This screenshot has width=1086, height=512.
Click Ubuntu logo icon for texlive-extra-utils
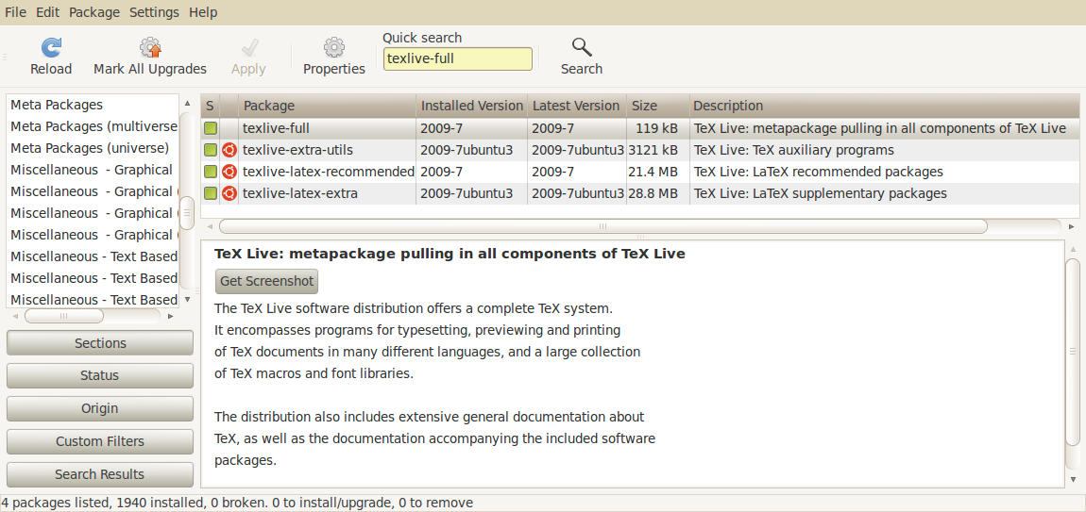click(x=229, y=150)
